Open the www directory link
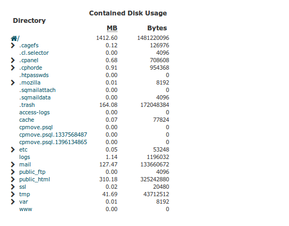 coord(26,210)
